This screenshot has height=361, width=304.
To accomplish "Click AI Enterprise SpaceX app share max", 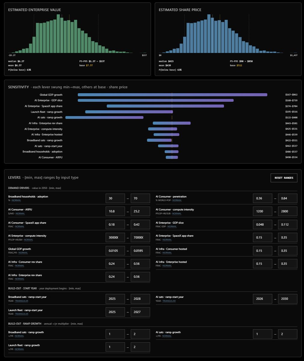I will [x=288, y=237].
